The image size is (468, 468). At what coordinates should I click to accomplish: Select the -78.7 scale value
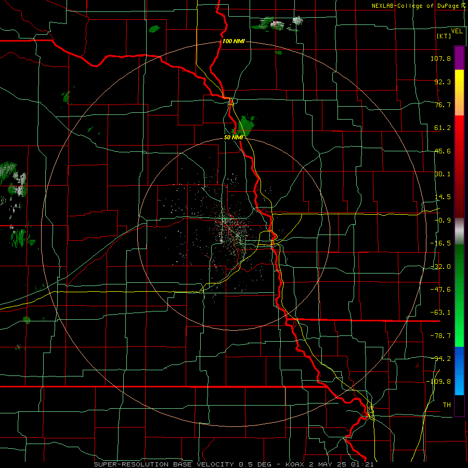pos(440,336)
